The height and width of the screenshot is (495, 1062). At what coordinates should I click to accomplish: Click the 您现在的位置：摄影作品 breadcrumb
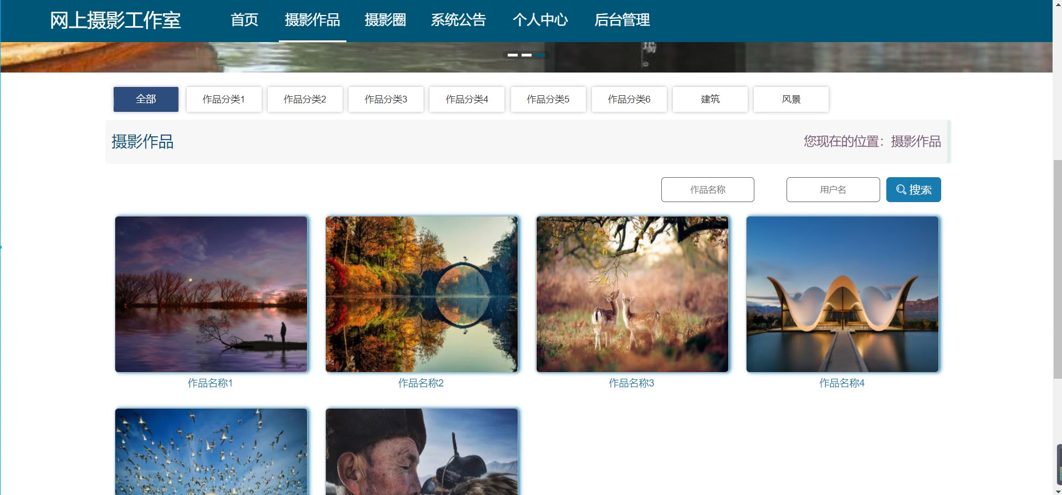[x=872, y=142]
